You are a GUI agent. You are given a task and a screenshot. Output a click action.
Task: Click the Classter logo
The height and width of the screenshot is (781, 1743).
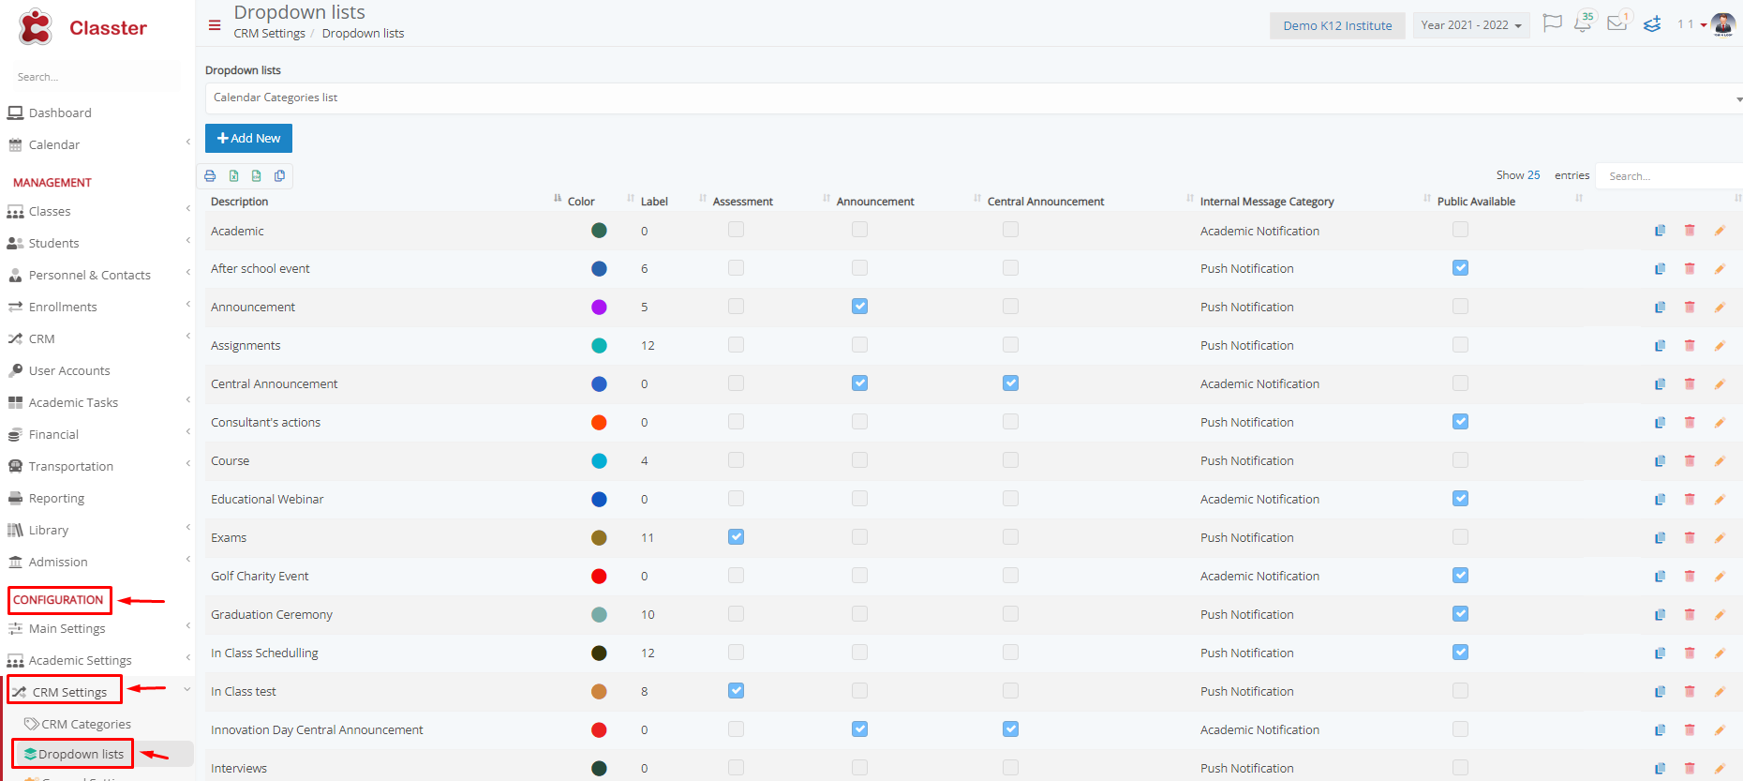click(x=82, y=27)
